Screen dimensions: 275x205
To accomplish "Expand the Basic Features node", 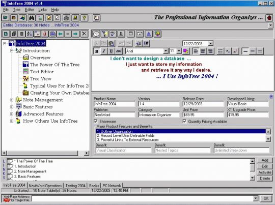I will coord(12,107).
